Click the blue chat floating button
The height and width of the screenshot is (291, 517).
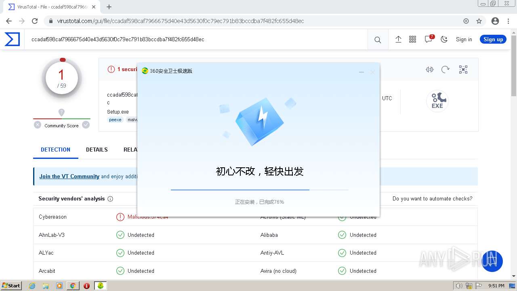tap(492, 261)
